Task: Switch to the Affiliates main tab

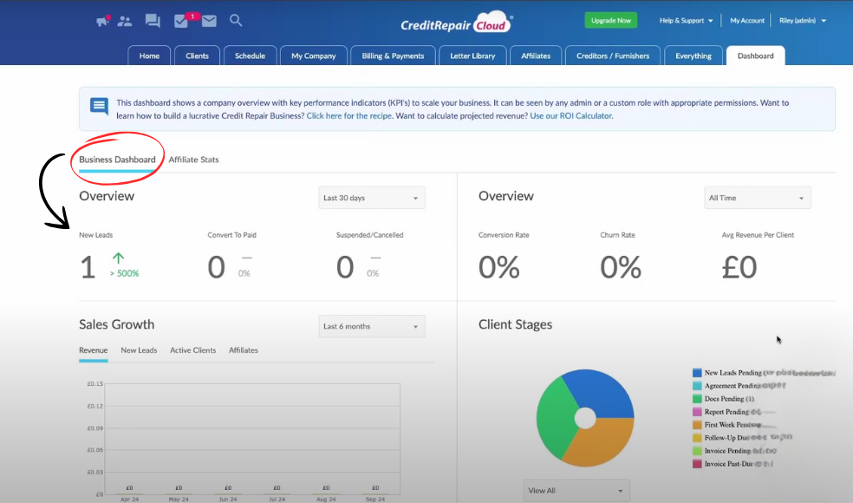Action: point(536,56)
